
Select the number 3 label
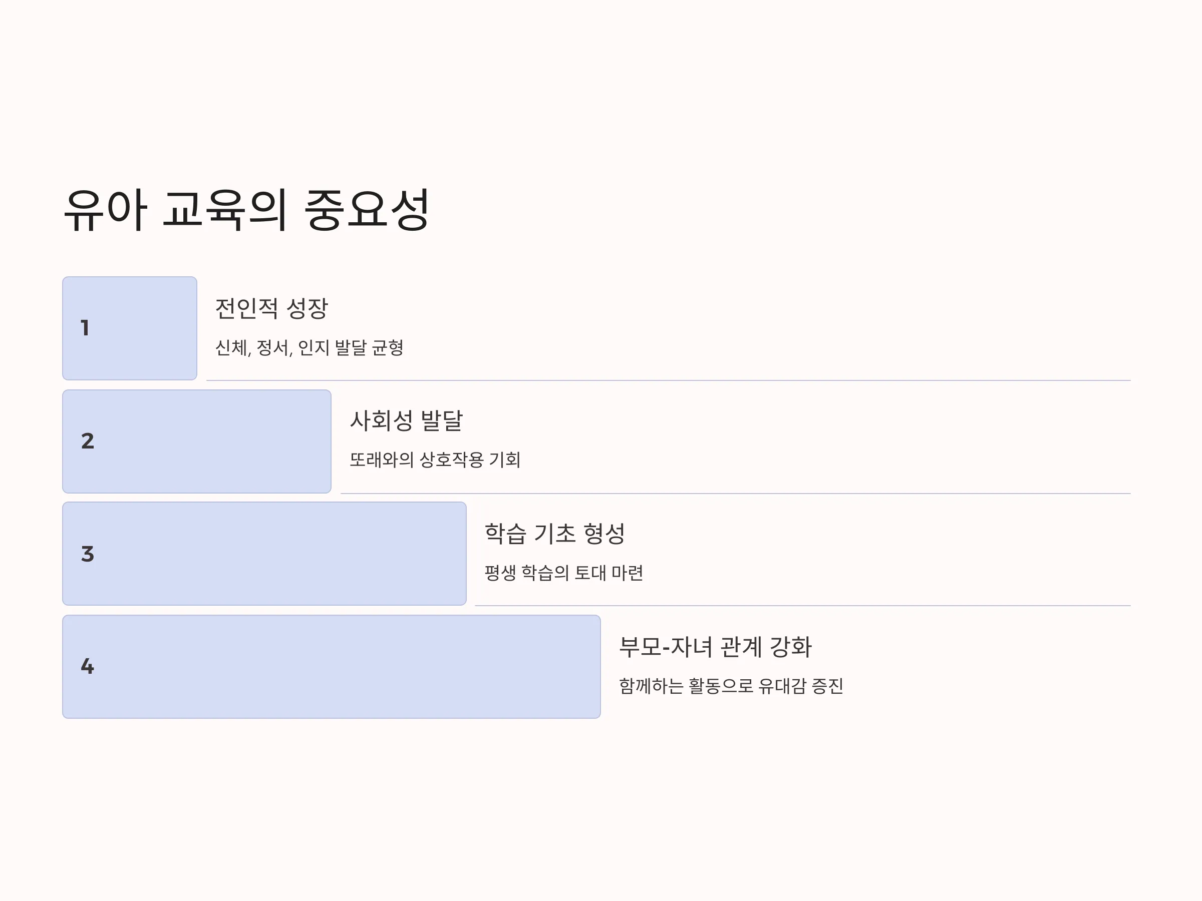(x=88, y=554)
